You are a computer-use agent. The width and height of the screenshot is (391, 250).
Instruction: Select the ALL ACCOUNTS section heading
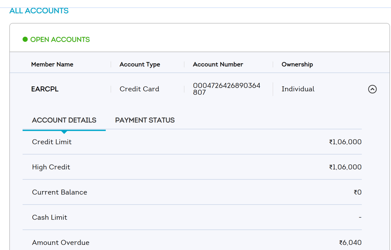(39, 11)
